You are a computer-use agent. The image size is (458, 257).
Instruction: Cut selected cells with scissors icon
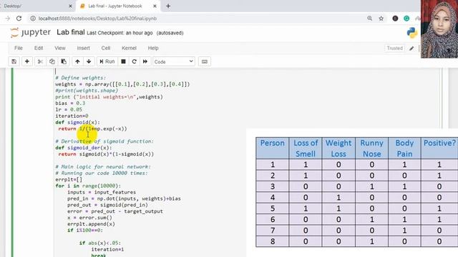40,61
